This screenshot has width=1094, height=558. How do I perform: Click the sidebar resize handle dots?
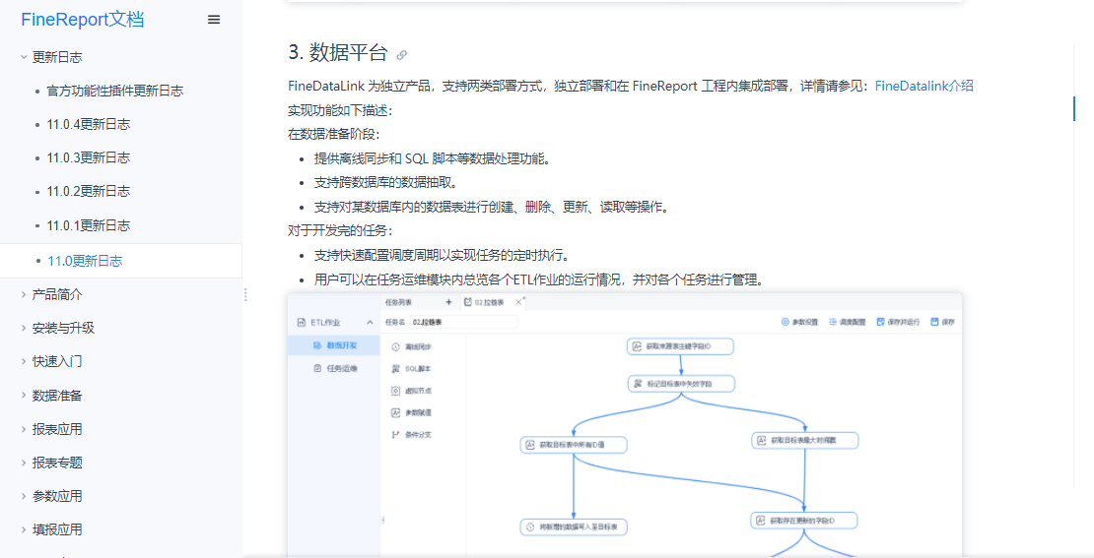coord(245,294)
